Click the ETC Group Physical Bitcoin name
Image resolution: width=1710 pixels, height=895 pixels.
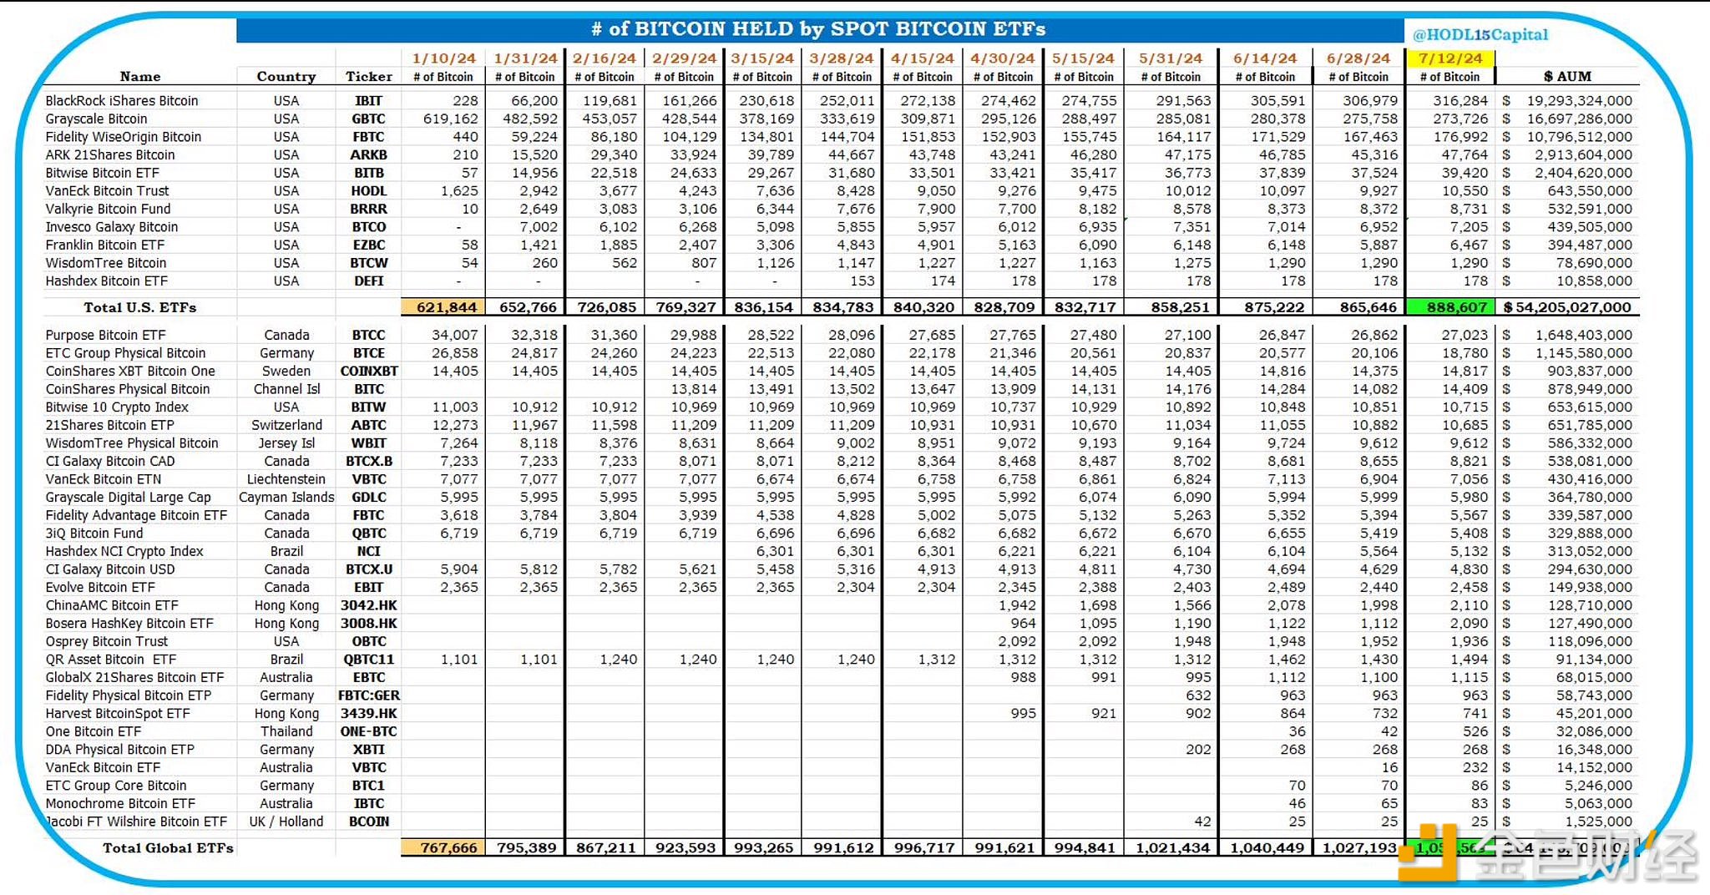pos(125,354)
